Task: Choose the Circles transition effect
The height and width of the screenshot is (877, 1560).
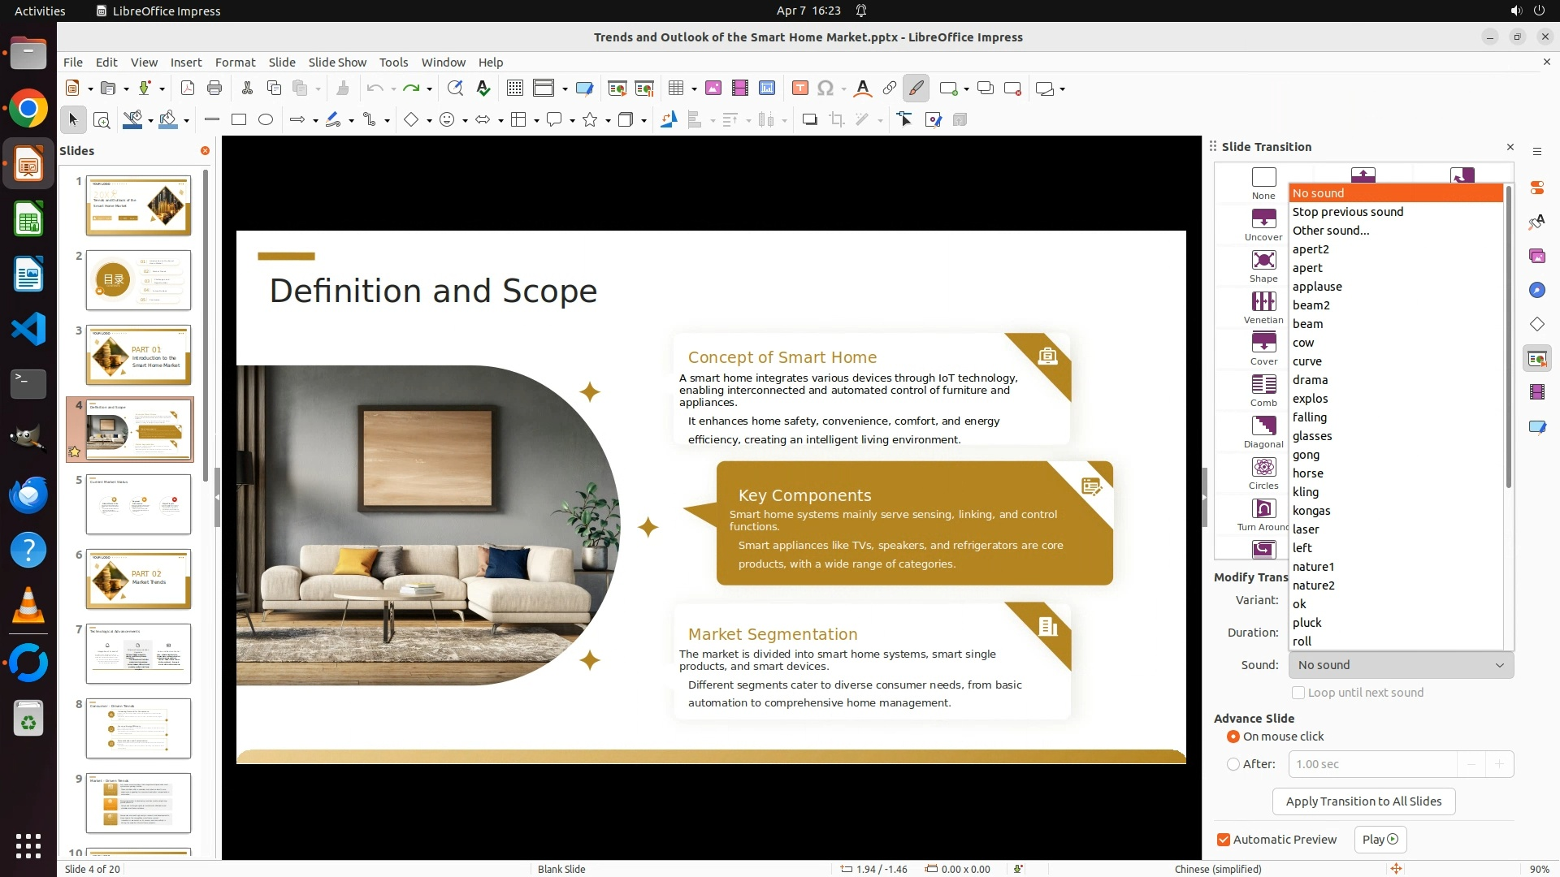Action: pyautogui.click(x=1263, y=468)
